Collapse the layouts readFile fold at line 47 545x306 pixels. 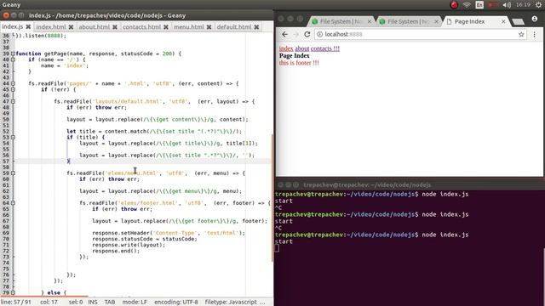[13, 102]
